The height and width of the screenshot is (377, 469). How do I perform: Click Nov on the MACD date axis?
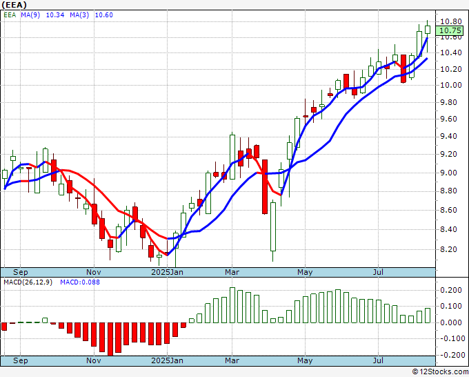click(x=94, y=360)
